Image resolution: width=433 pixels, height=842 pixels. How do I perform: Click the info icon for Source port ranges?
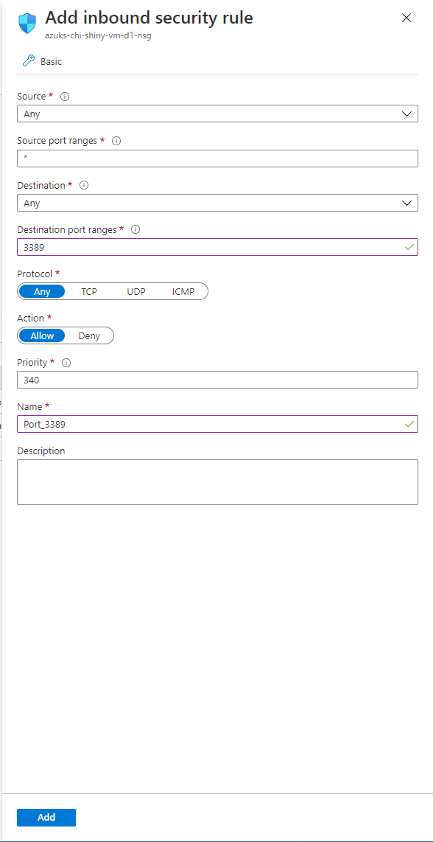click(x=116, y=140)
